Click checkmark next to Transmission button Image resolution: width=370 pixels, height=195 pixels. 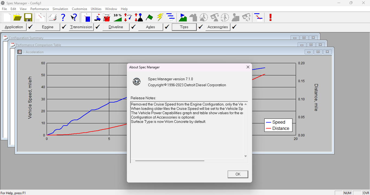click(98, 27)
